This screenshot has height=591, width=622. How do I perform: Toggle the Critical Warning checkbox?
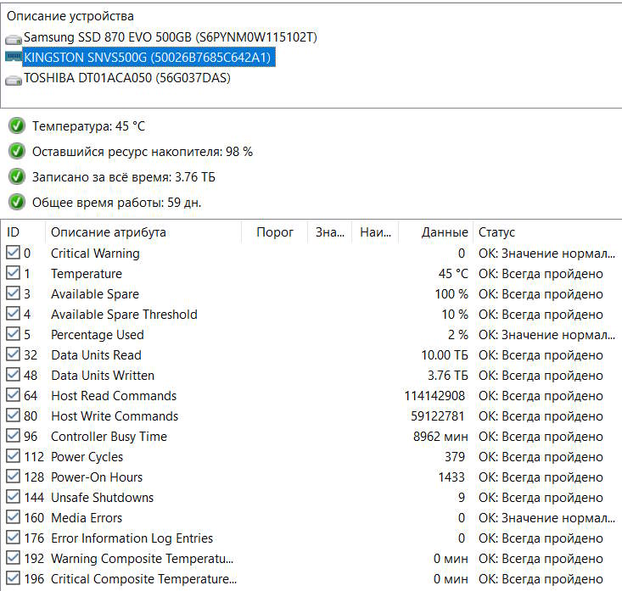[x=13, y=253]
